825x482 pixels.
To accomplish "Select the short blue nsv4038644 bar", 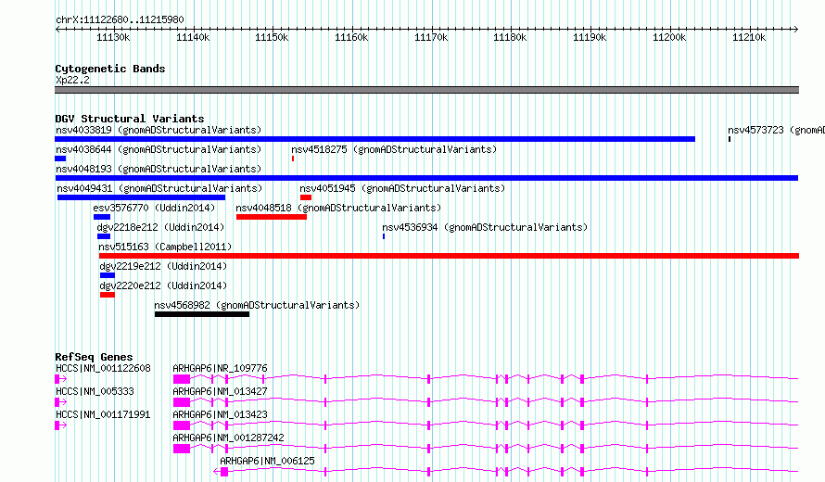I will (60, 159).
